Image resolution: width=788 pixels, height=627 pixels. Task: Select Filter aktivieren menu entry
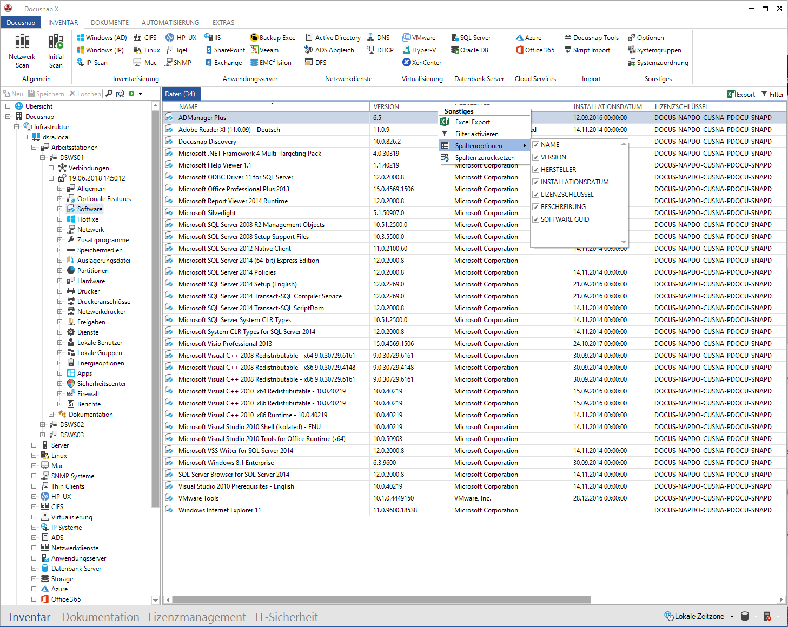point(484,134)
